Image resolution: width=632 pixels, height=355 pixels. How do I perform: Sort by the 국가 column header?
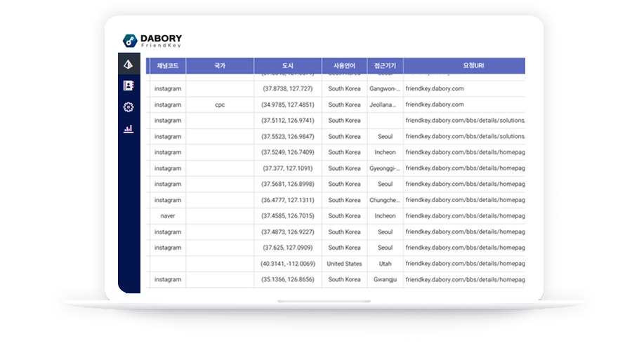point(220,66)
